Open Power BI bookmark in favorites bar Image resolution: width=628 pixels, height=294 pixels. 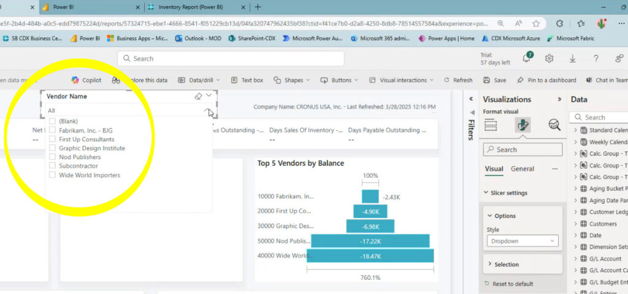coord(85,39)
